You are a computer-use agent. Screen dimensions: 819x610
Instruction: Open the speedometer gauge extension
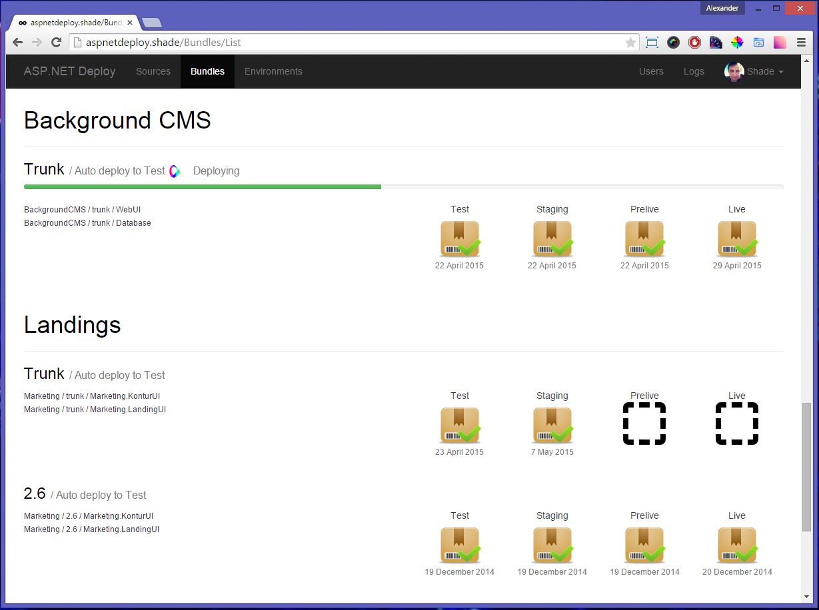pyautogui.click(x=716, y=43)
